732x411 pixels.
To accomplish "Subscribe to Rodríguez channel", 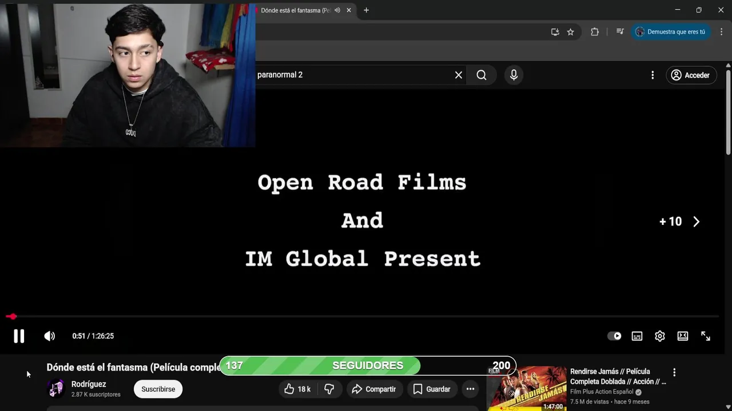I will click(158, 389).
